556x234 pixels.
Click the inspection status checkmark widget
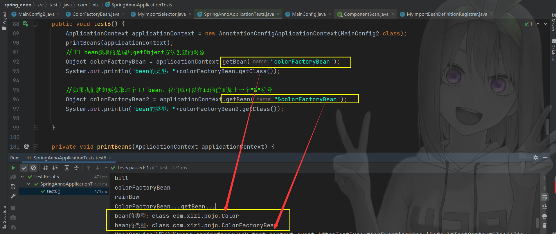coord(528,24)
